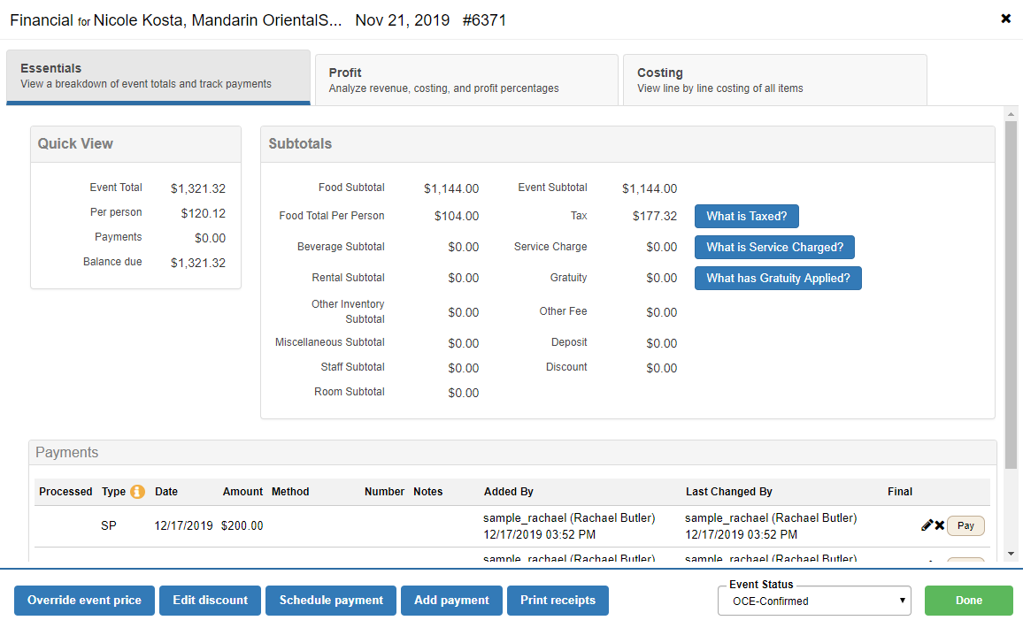Click the Room Subtotal label
1023x628 pixels.
tap(349, 392)
